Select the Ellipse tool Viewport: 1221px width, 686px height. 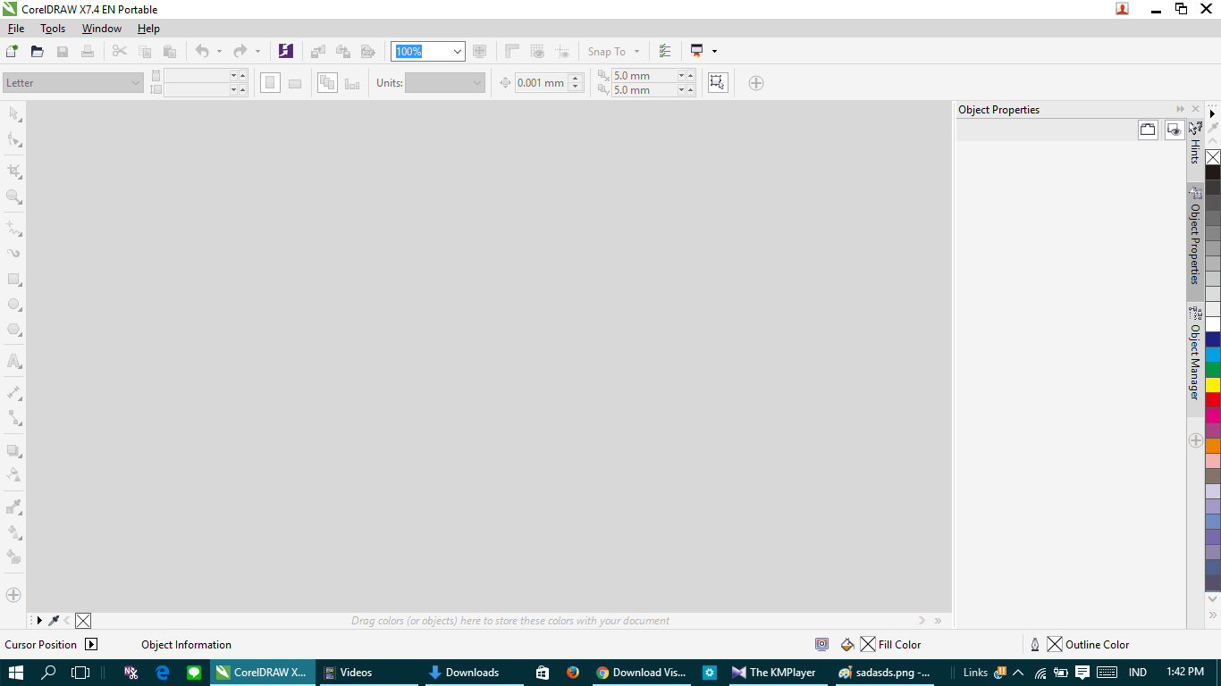point(13,304)
